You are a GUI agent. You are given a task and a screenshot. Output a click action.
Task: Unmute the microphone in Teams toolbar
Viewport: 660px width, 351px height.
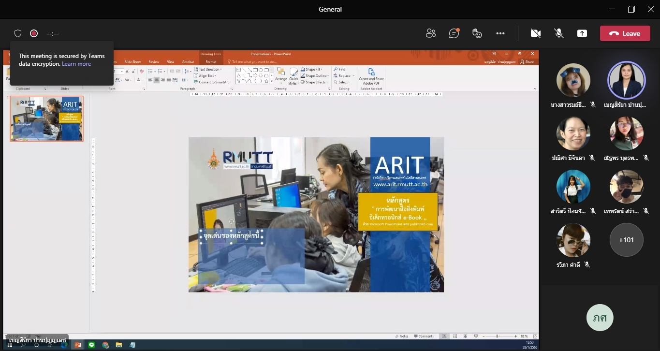click(559, 33)
